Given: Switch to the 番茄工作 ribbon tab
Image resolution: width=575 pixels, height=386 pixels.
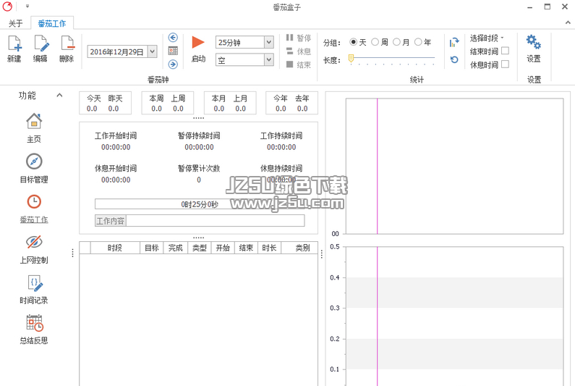Looking at the screenshot, I should [52, 23].
